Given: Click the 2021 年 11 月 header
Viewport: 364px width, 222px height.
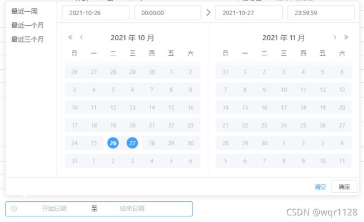Looking at the screenshot, I should click(283, 37).
